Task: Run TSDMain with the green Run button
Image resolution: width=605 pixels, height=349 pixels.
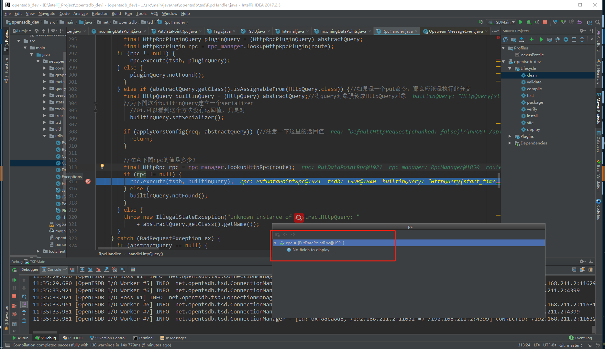Action: (x=521, y=22)
